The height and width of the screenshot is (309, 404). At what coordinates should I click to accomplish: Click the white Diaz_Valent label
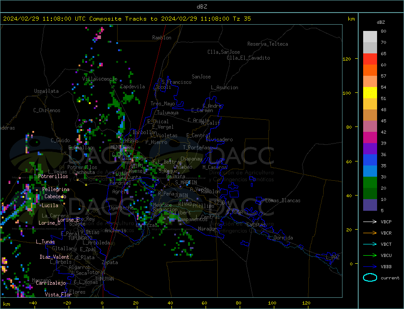[x=54, y=257]
